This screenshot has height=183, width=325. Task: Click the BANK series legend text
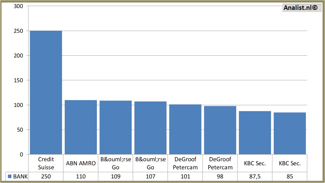point(20,177)
